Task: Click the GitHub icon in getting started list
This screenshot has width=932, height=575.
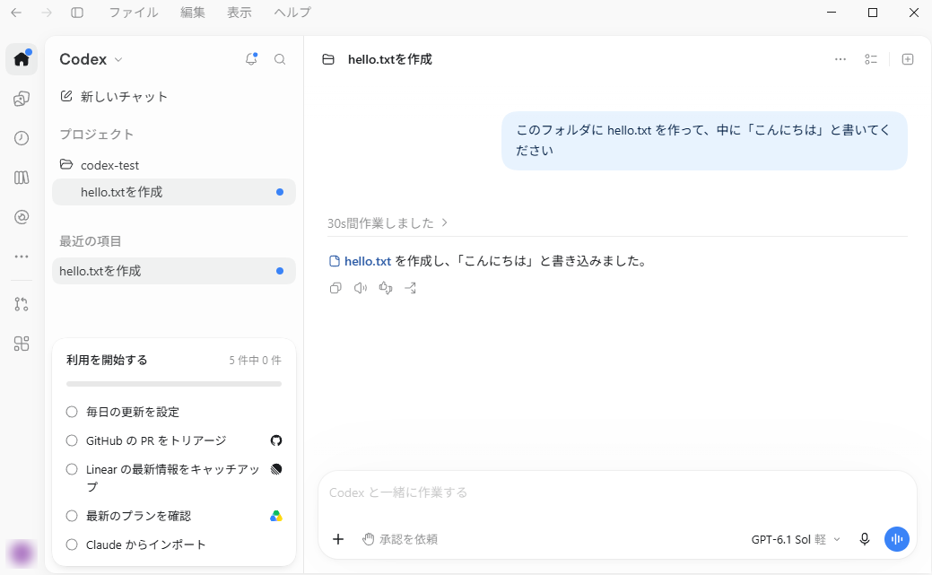Action: (275, 440)
